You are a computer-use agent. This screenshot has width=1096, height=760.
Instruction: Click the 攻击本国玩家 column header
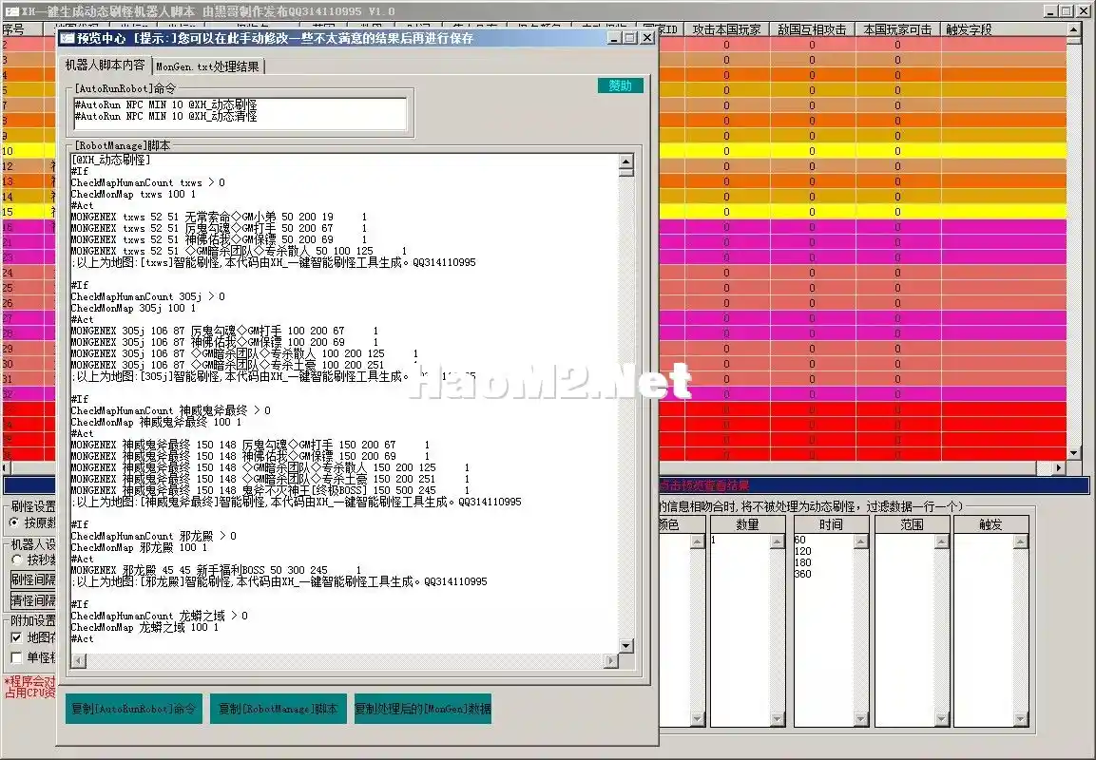[x=727, y=29]
